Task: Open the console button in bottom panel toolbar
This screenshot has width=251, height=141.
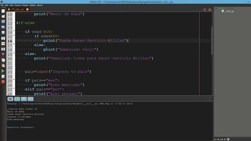Action: 11,99
